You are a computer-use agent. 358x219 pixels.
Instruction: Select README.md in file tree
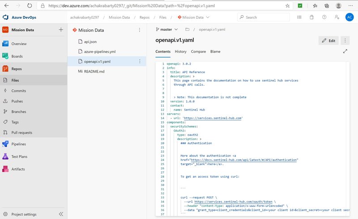click(107, 71)
